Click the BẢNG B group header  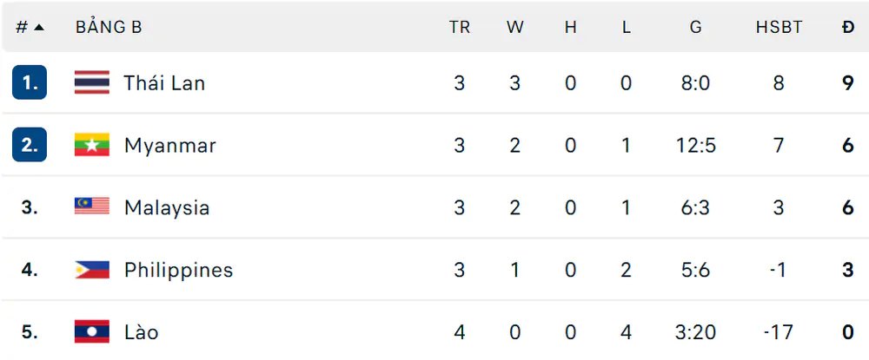(109, 27)
